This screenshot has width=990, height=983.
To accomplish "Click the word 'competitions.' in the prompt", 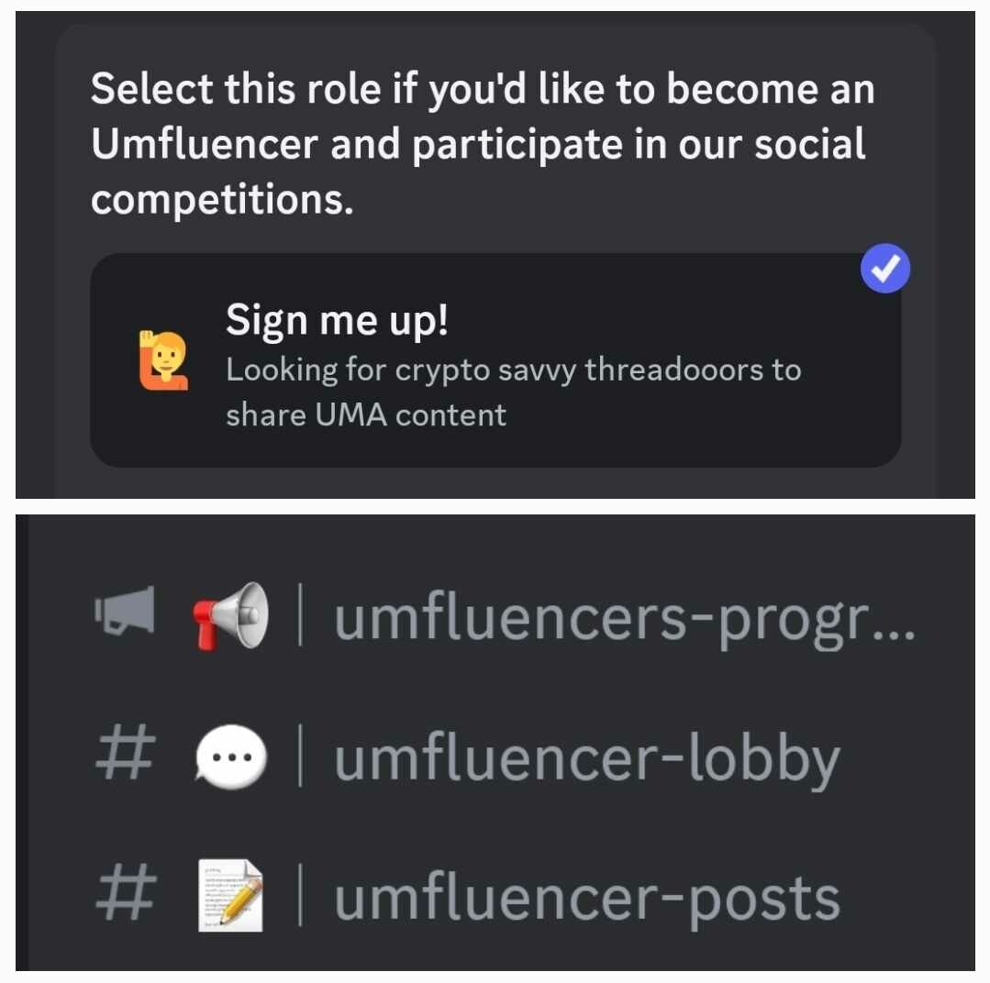I will coord(222,200).
